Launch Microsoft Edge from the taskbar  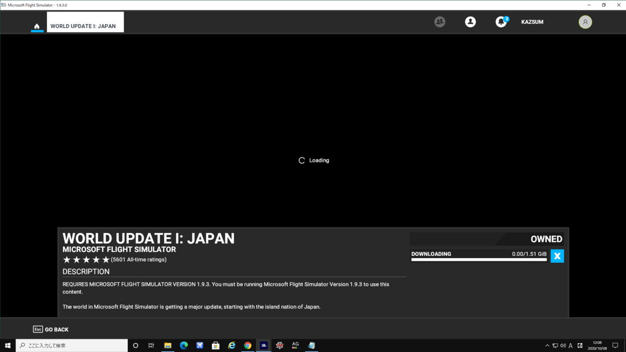coord(184,345)
